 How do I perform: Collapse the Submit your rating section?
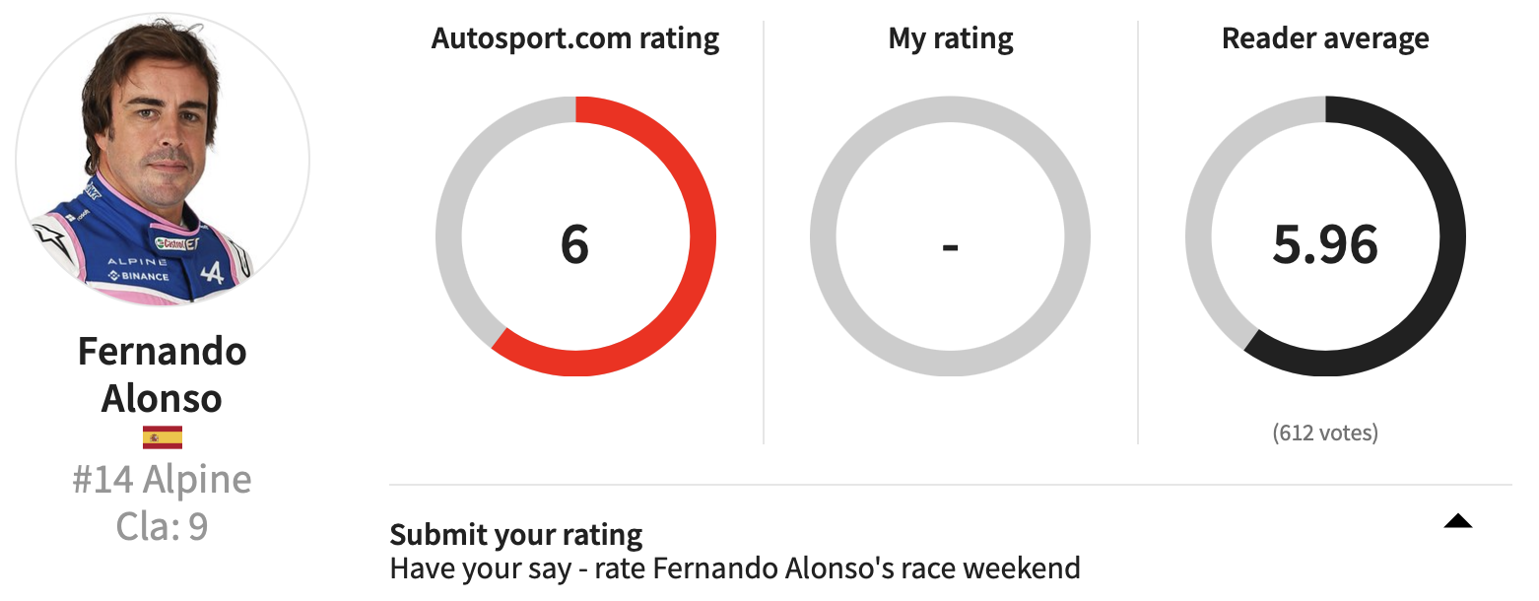(x=1457, y=521)
